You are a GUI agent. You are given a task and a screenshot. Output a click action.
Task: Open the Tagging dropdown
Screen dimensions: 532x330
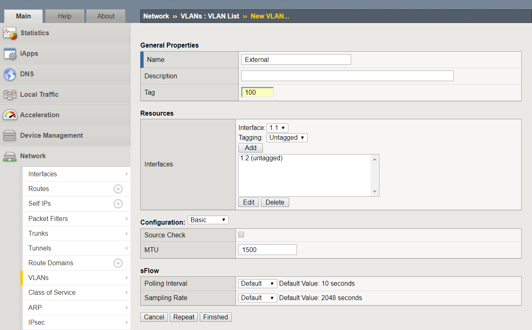click(287, 138)
